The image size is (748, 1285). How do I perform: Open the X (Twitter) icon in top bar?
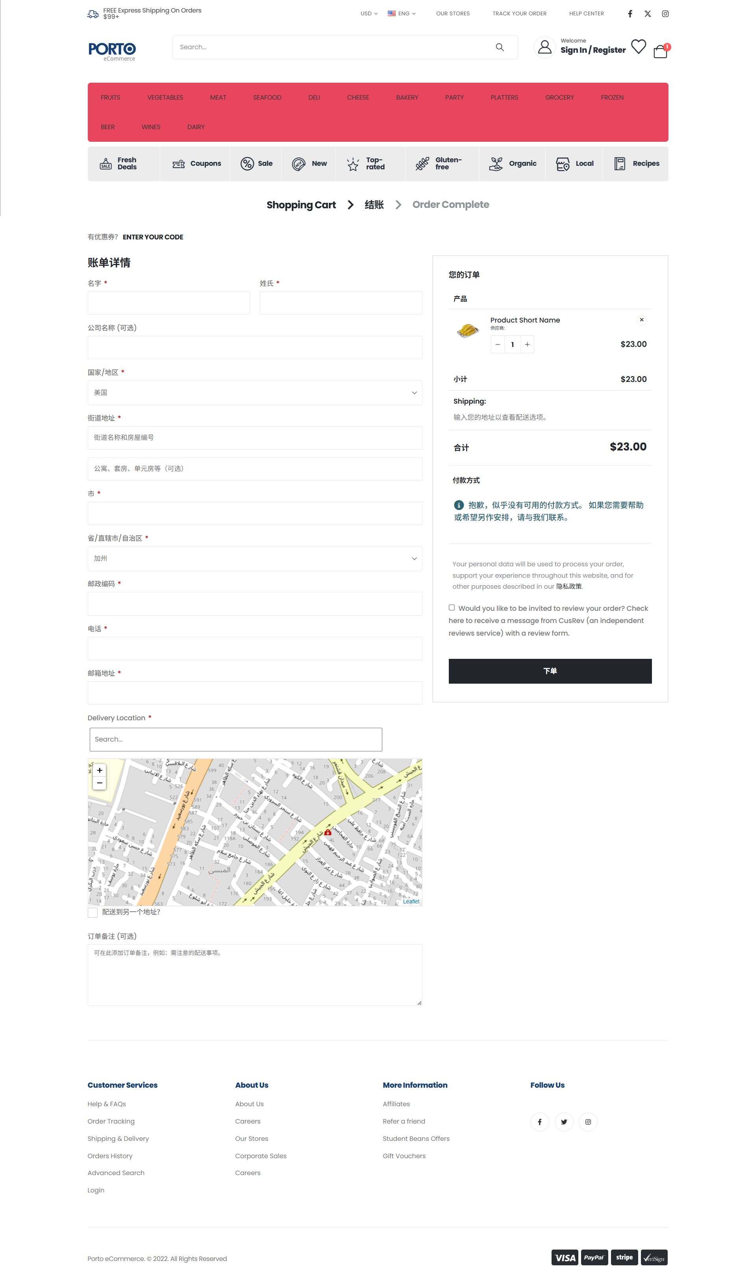click(x=647, y=14)
